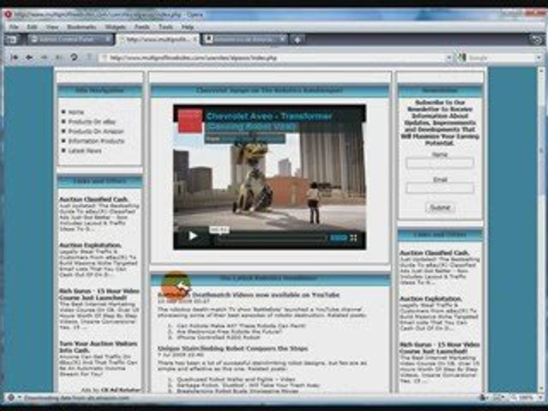The width and height of the screenshot is (548, 411).
Task: Click the Rewind navigation button
Action: 14,57
